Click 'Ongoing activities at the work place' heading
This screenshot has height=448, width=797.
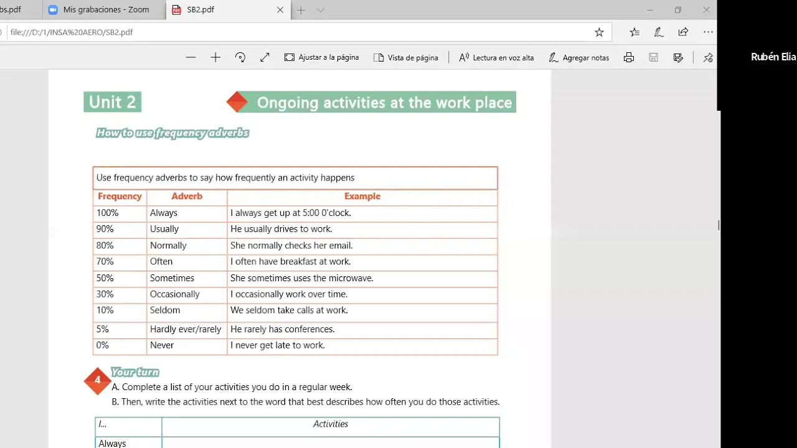(384, 103)
